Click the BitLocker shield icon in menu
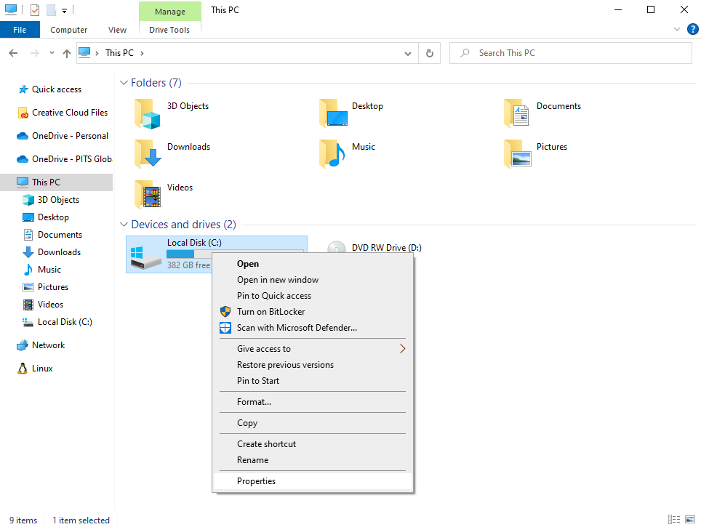 pyautogui.click(x=225, y=312)
